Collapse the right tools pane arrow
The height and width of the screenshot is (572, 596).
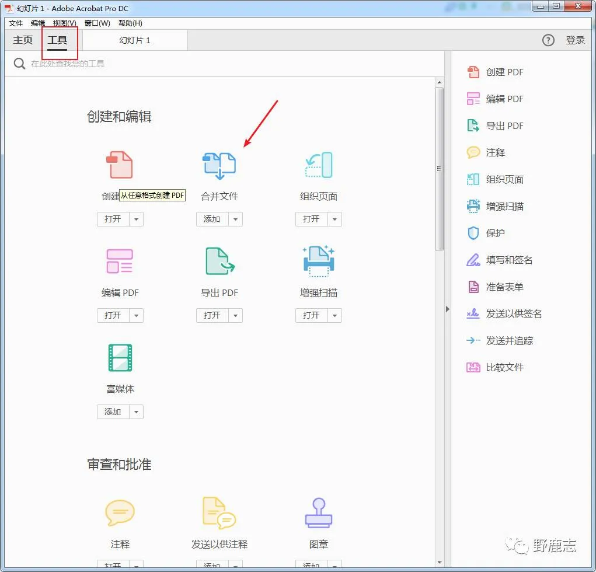click(x=447, y=309)
